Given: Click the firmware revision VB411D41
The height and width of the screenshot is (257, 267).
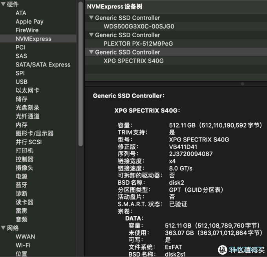Looking at the screenshot, I should click(x=183, y=147).
